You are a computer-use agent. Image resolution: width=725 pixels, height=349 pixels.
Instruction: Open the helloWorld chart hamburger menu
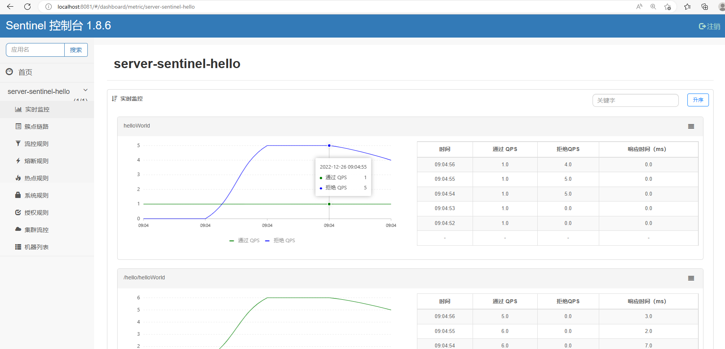click(x=691, y=126)
